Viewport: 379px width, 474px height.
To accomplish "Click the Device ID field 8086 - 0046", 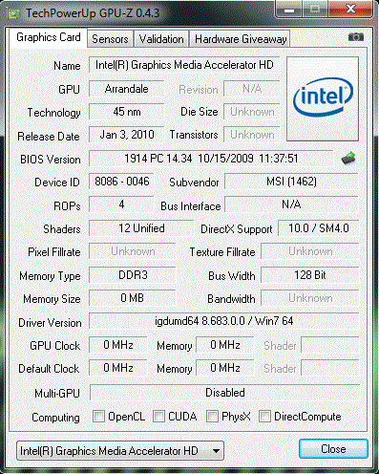I will [121, 182].
